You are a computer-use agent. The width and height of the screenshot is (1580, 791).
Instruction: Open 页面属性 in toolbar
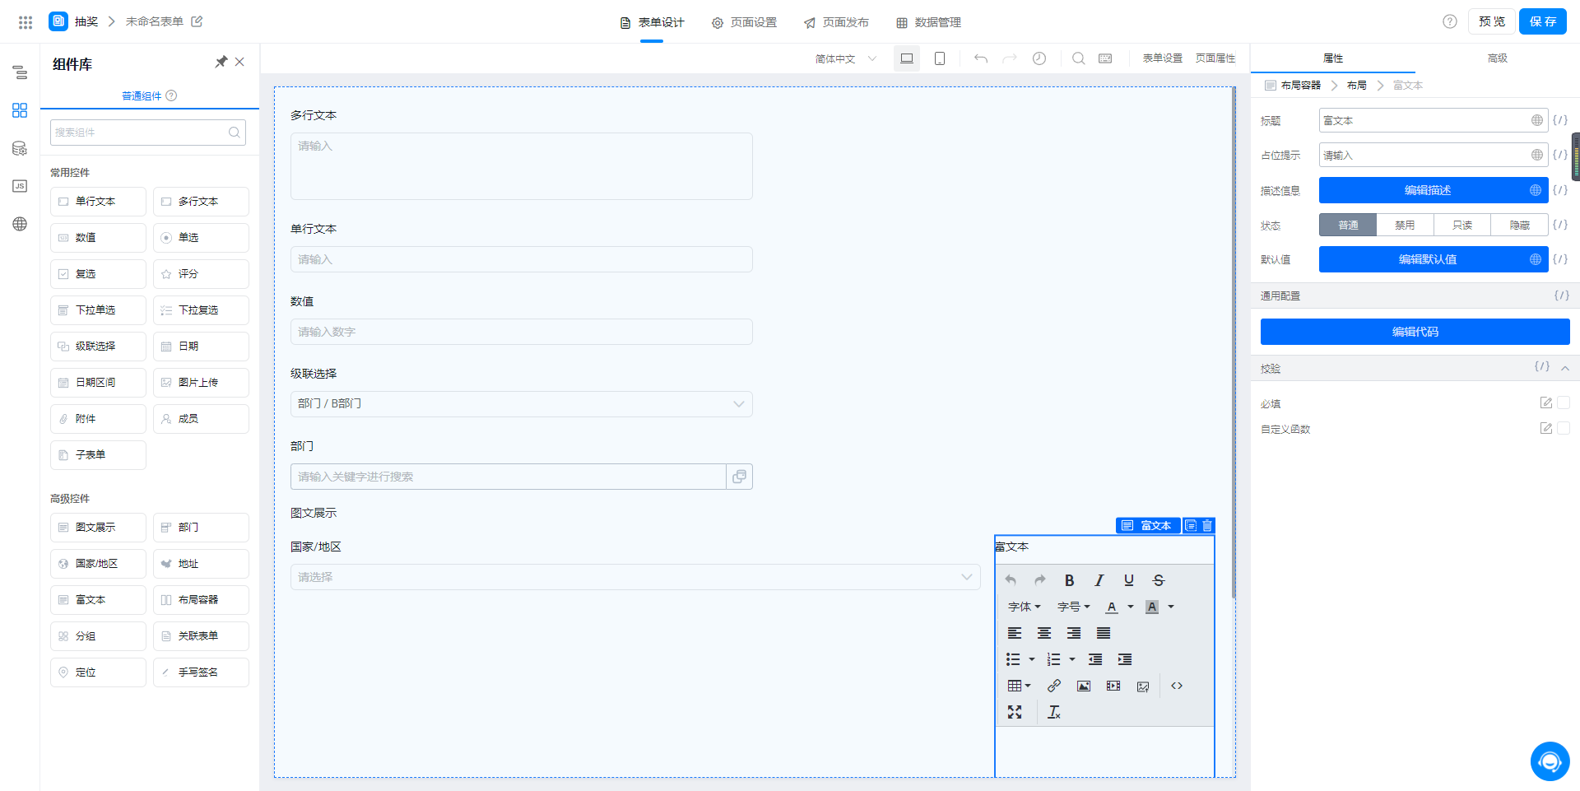[1215, 58]
